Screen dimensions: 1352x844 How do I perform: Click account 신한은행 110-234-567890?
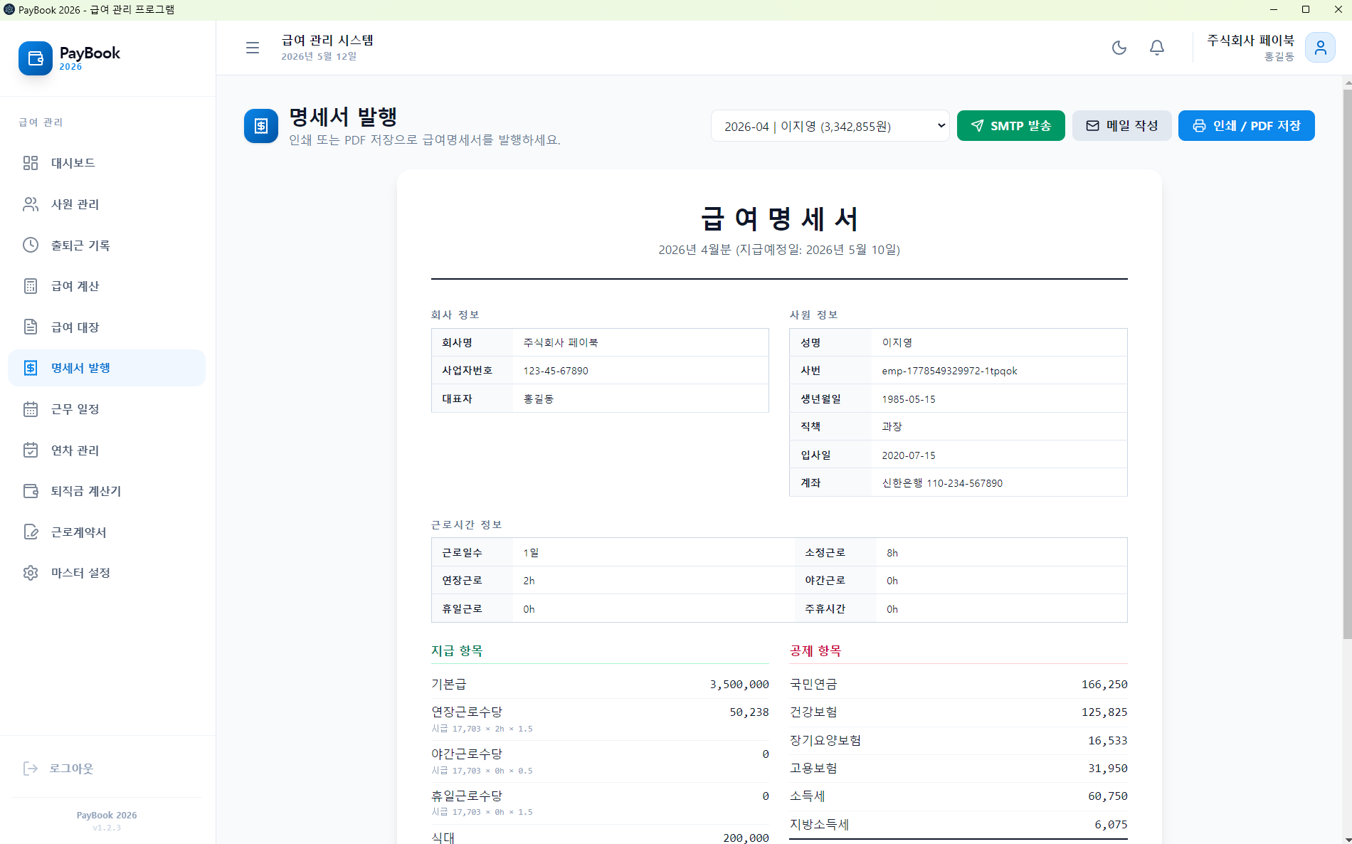(x=942, y=483)
